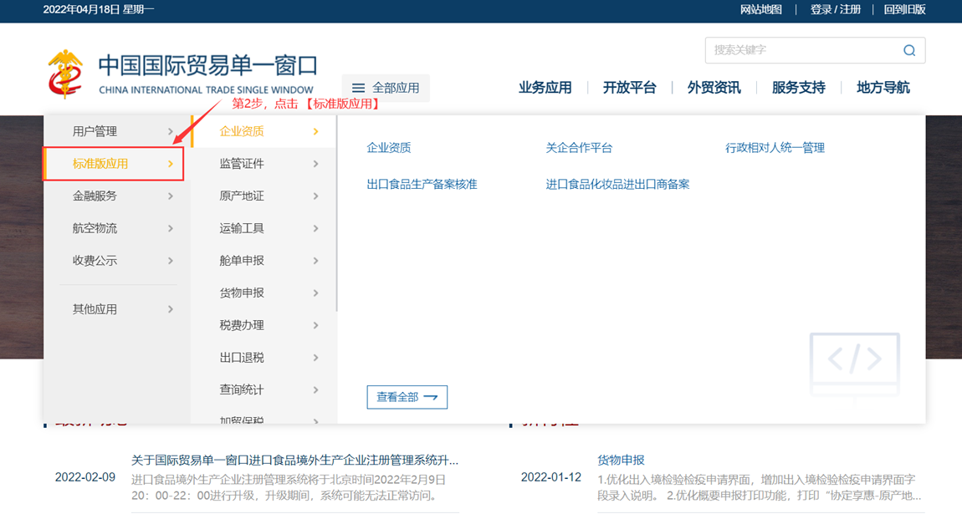The width and height of the screenshot is (962, 514).
Task: Open 回到旧版 at top right
Action: 904,10
